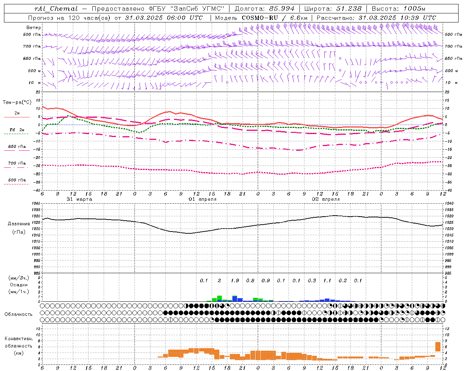Screen dimensions: 464x371
Task: Click the (мм/3ч.) precipitation unit label
Action: point(19,278)
